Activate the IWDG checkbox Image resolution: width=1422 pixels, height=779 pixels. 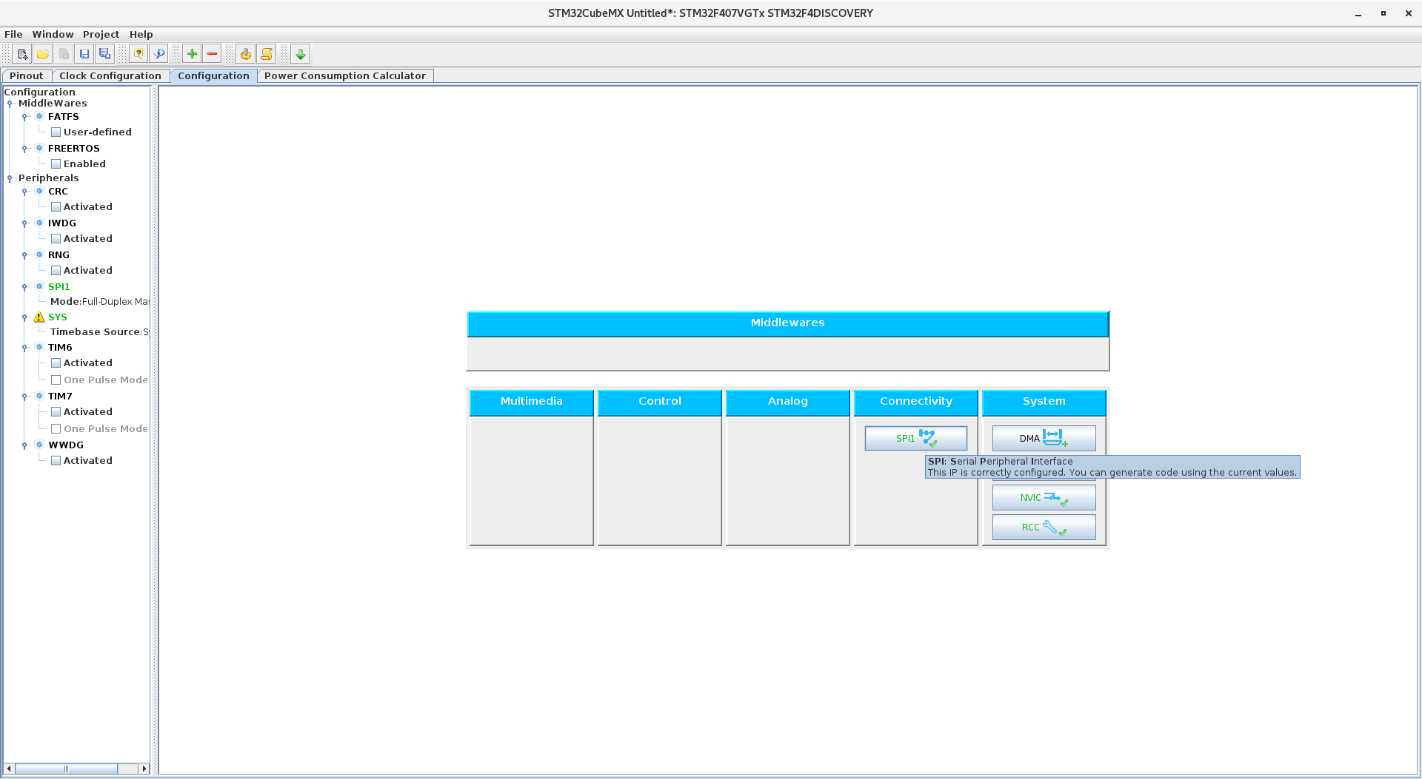click(x=56, y=239)
